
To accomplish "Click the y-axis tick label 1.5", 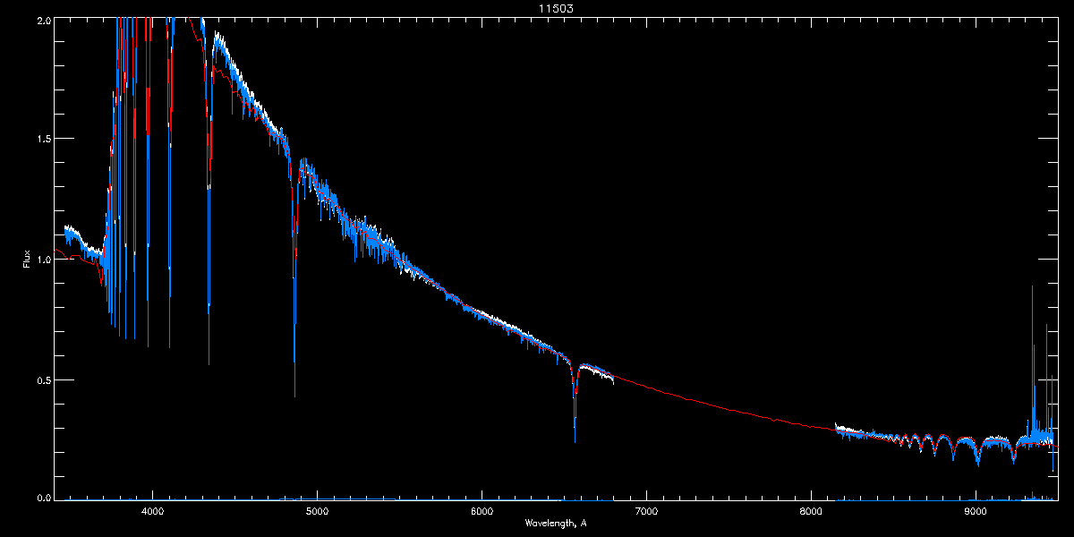I will [43, 139].
